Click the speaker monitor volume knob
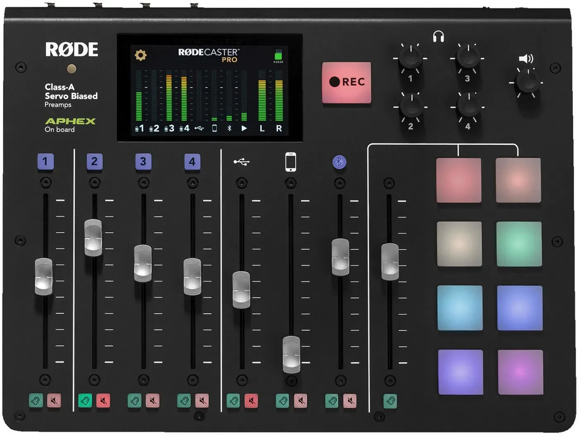Screen dimensions: 579x435 (x=528, y=81)
